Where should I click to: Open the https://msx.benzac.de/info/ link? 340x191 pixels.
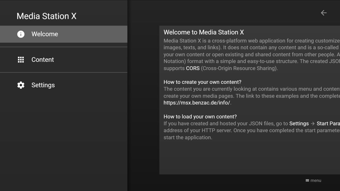coord(197,103)
